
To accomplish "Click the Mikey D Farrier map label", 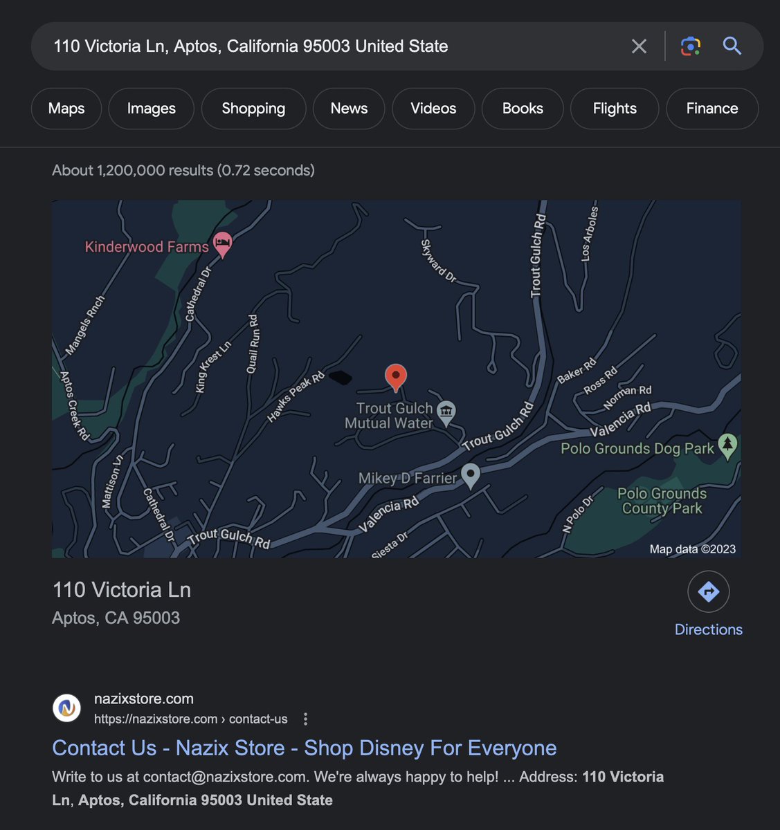I will click(408, 478).
